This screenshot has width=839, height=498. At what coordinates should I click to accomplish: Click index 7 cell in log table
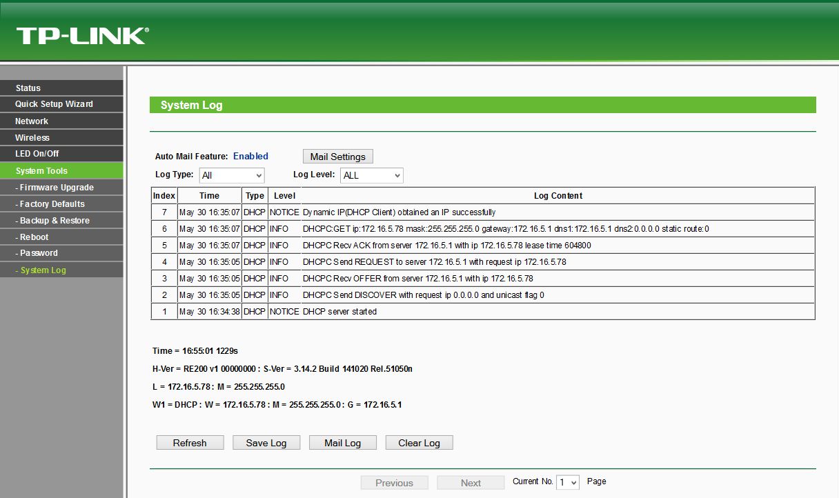164,212
